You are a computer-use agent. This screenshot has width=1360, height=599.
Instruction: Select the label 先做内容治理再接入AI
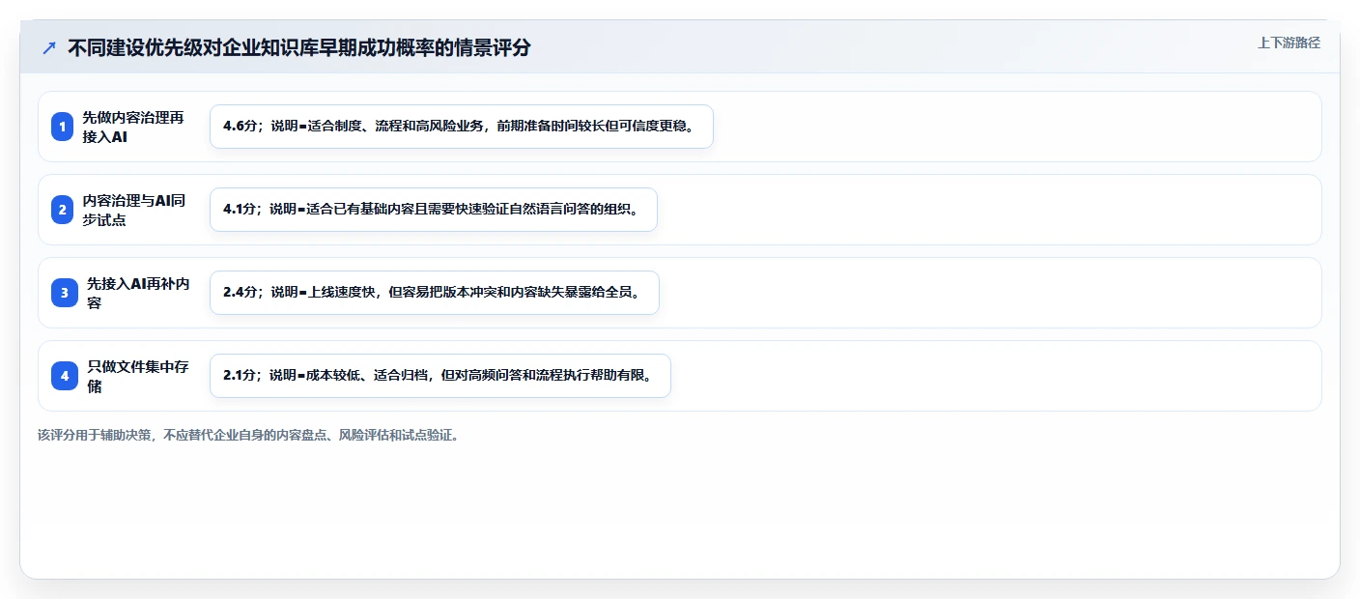tap(133, 127)
